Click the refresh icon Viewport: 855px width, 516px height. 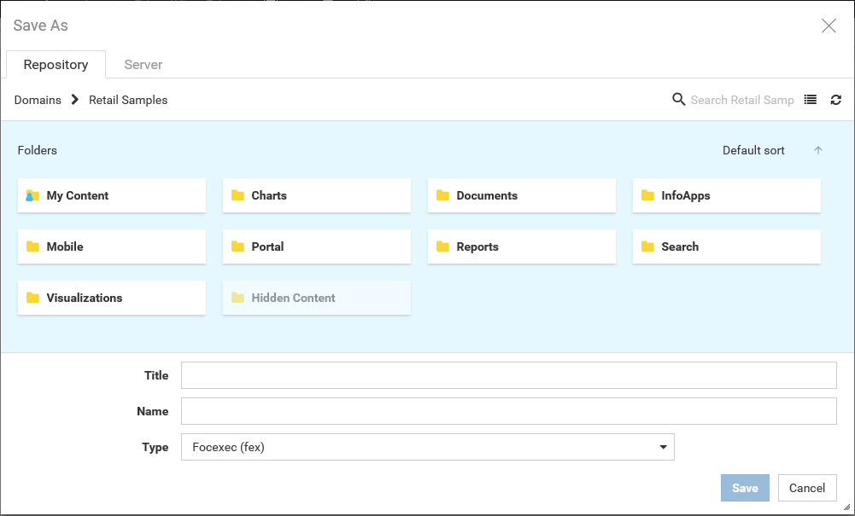pos(836,100)
